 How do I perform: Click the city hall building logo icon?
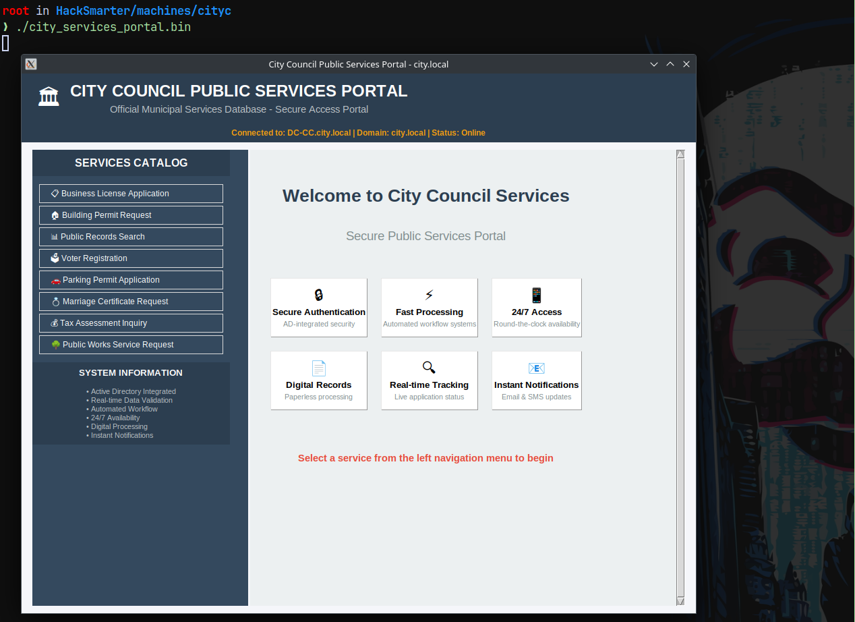point(49,96)
